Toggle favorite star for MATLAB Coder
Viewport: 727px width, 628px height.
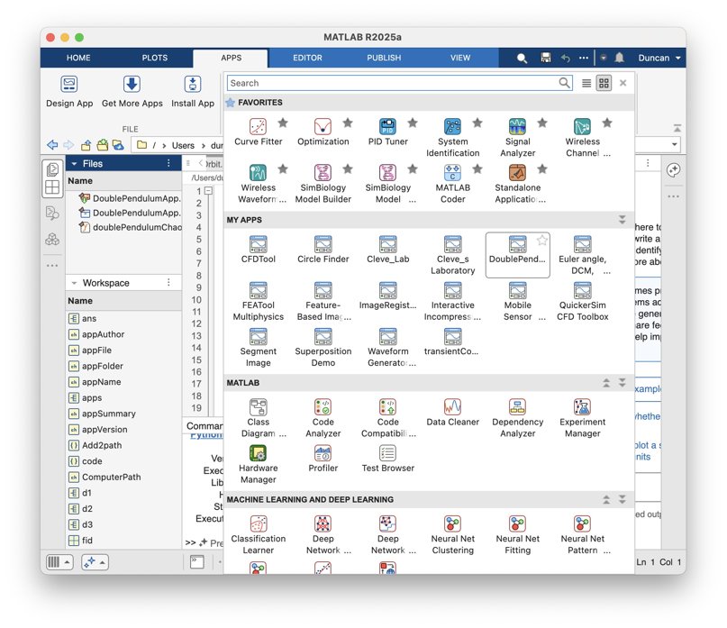click(477, 168)
